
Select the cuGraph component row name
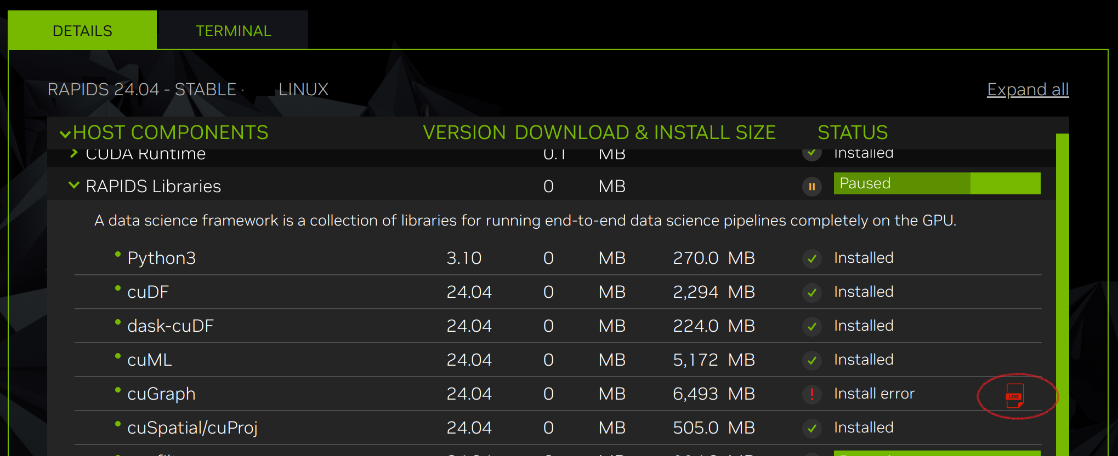[x=161, y=394]
